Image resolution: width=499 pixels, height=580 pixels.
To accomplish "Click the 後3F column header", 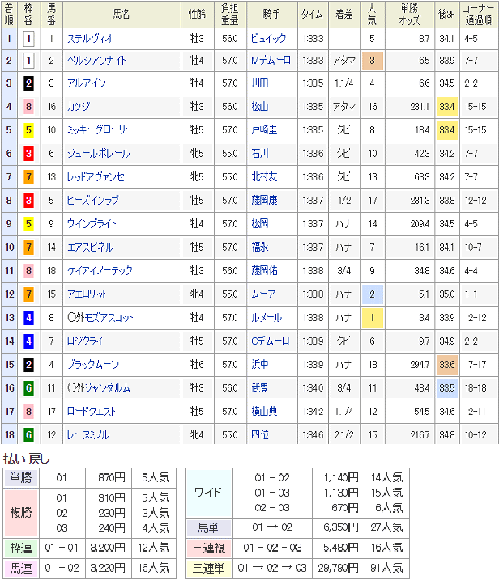I will (x=446, y=15).
